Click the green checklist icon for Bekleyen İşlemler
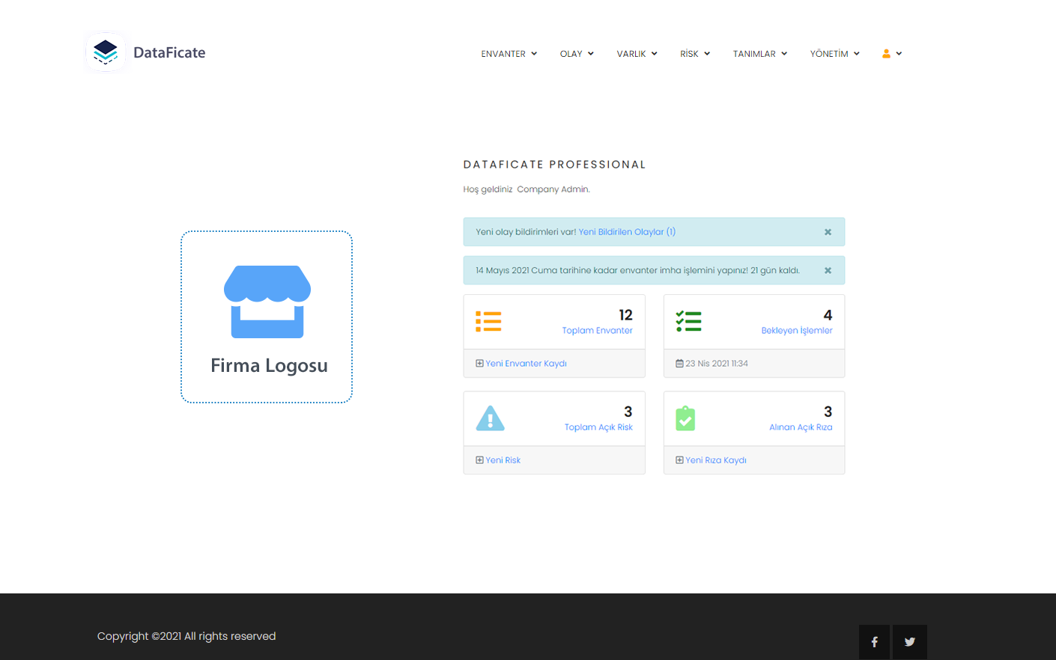Image resolution: width=1056 pixels, height=660 pixels. tap(688, 322)
